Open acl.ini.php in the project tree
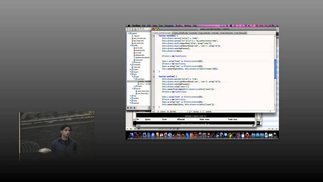 [x=139, y=48]
